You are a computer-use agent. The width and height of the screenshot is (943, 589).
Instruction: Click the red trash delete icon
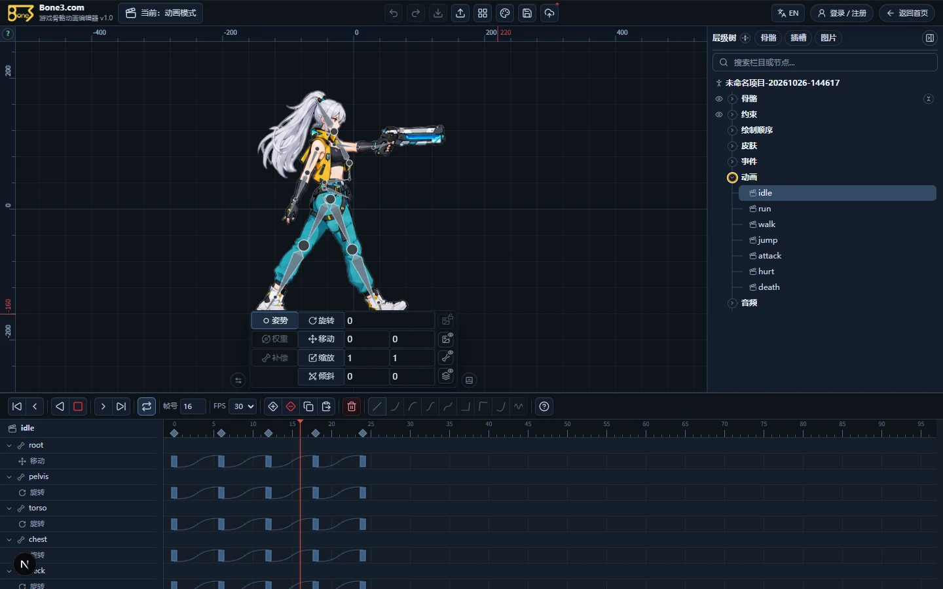[352, 406]
